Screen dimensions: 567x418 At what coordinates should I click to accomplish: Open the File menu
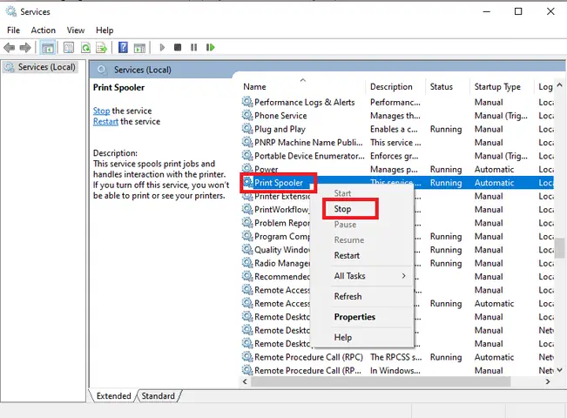pyautogui.click(x=13, y=30)
